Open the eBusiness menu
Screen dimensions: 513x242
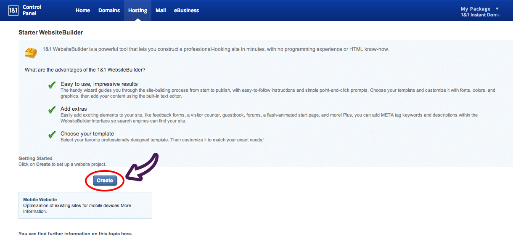coord(186,11)
